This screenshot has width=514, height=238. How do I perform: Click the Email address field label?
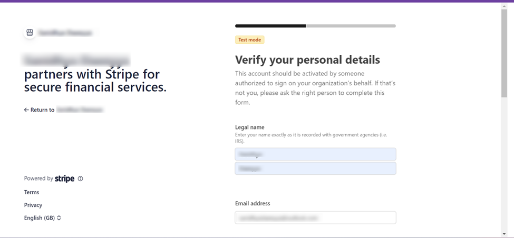pyautogui.click(x=253, y=203)
